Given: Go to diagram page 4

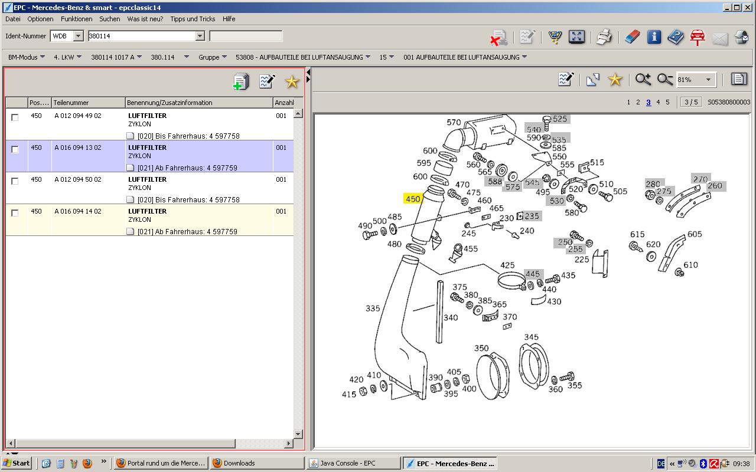Looking at the screenshot, I should pos(658,102).
